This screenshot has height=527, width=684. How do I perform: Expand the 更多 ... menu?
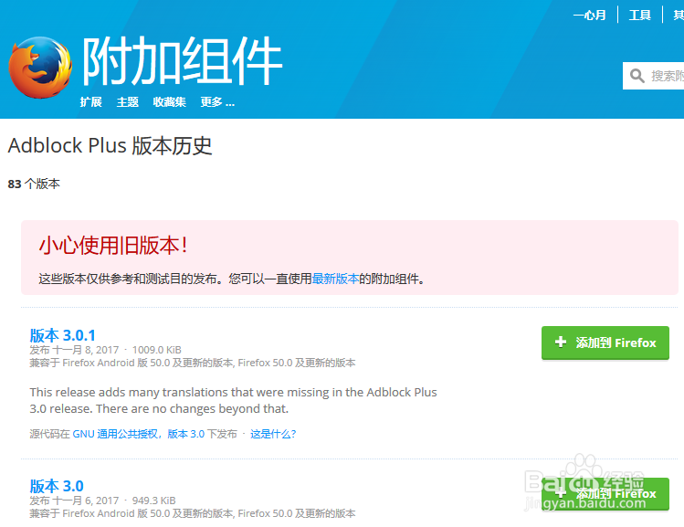click(217, 102)
